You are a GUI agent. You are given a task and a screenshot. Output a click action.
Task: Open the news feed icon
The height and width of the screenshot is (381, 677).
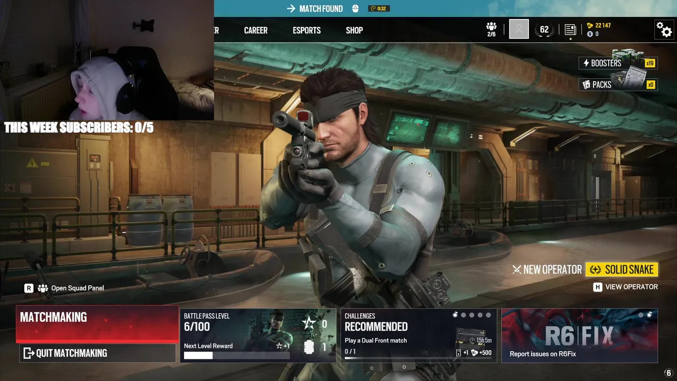[x=570, y=30]
